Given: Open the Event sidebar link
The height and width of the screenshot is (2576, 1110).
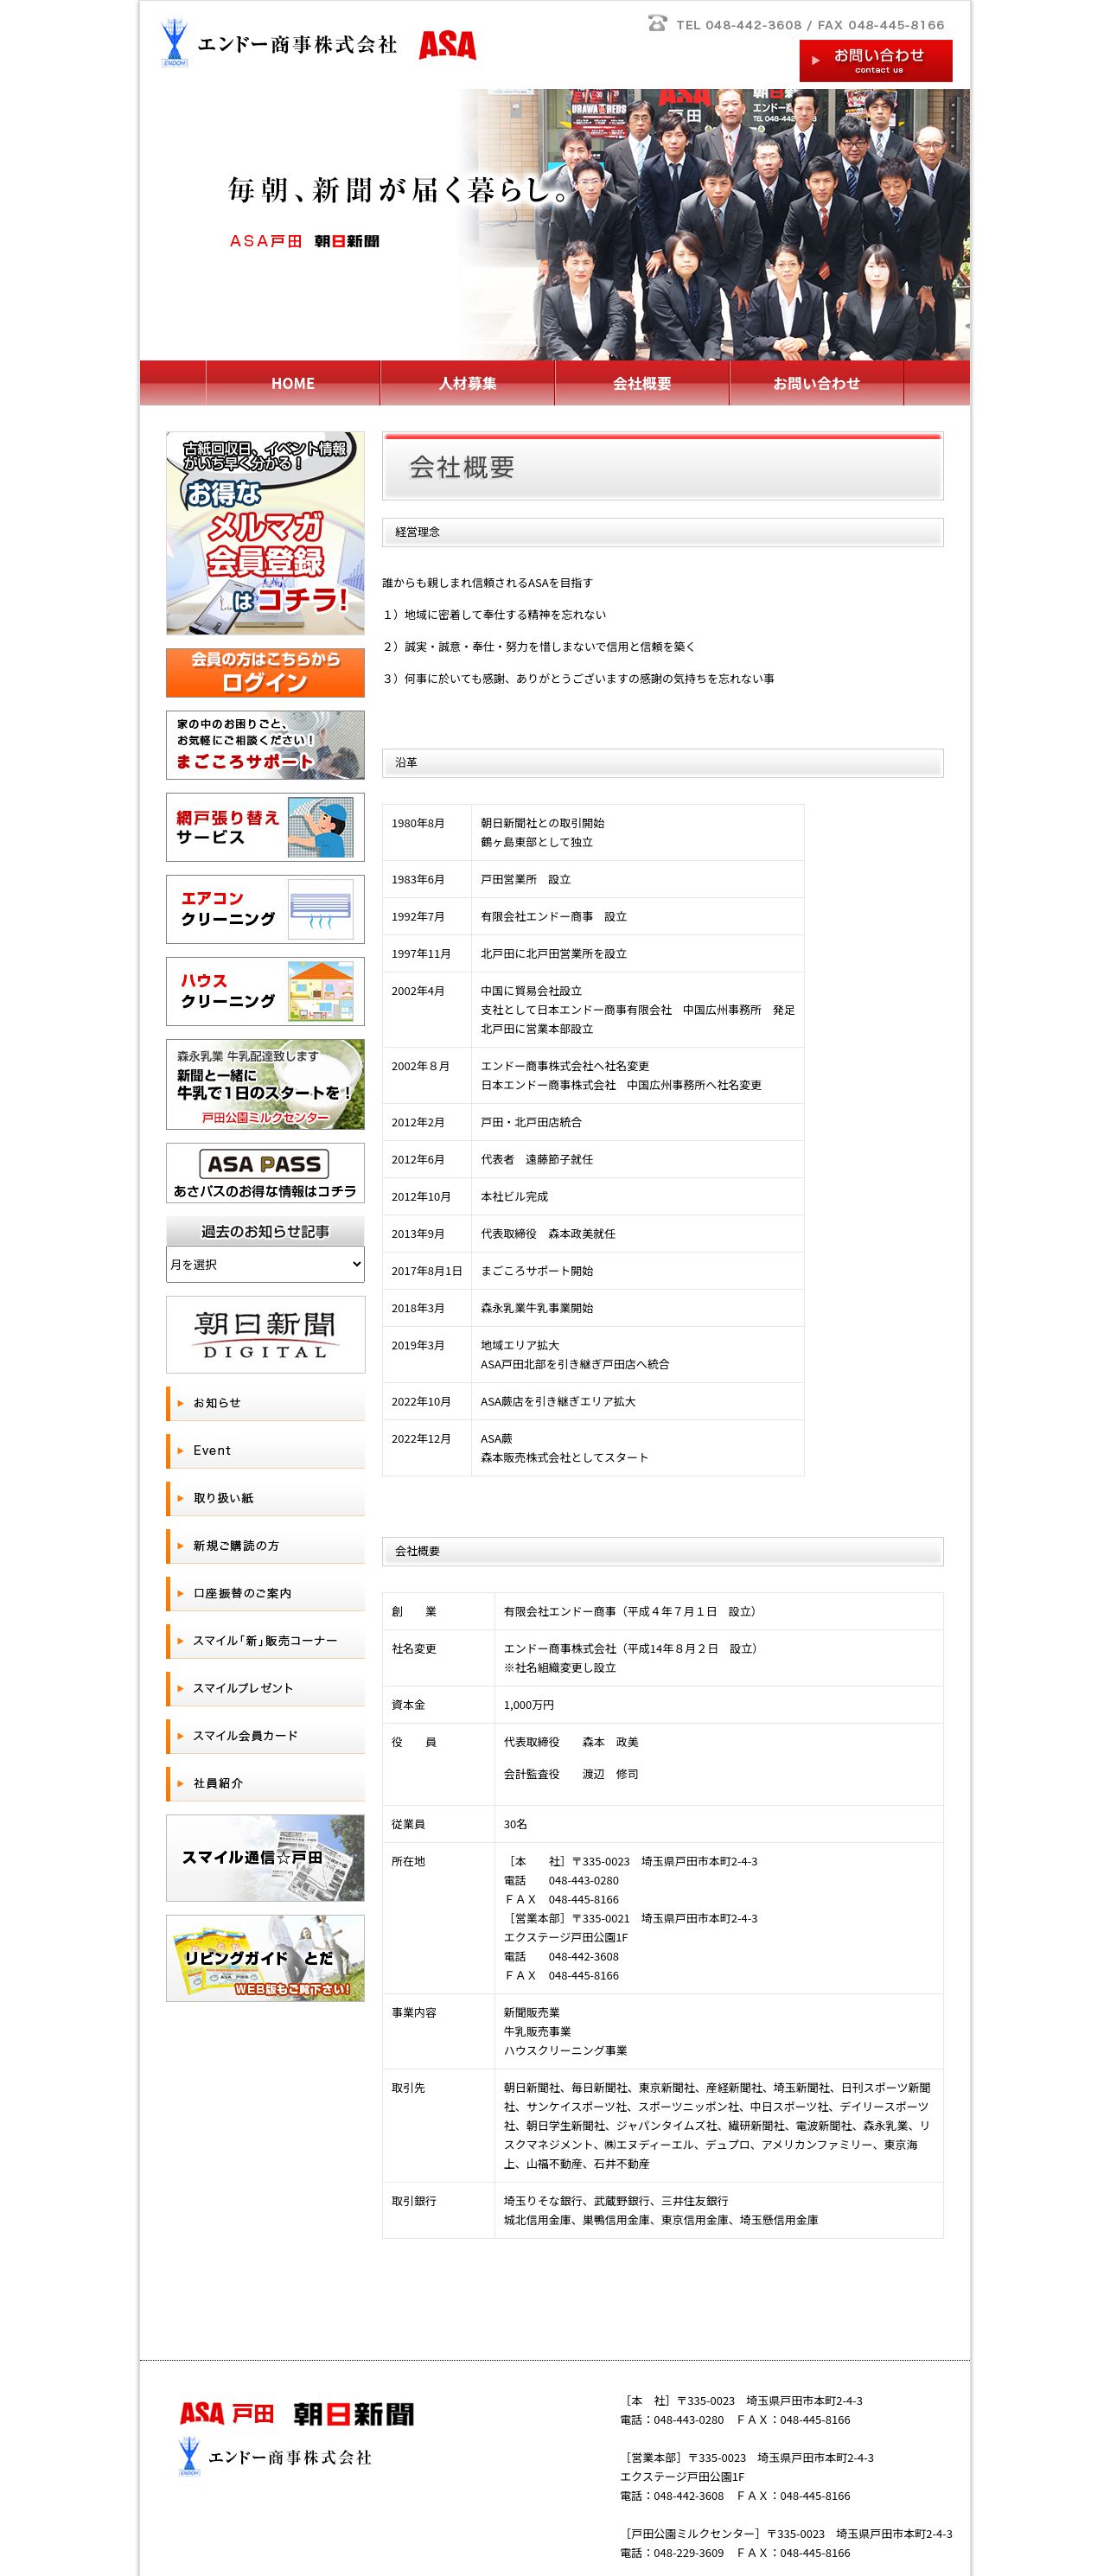Looking at the screenshot, I should click(265, 1451).
